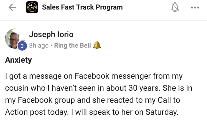
Task: Open the Ring the Bell category
Action: point(72,46)
